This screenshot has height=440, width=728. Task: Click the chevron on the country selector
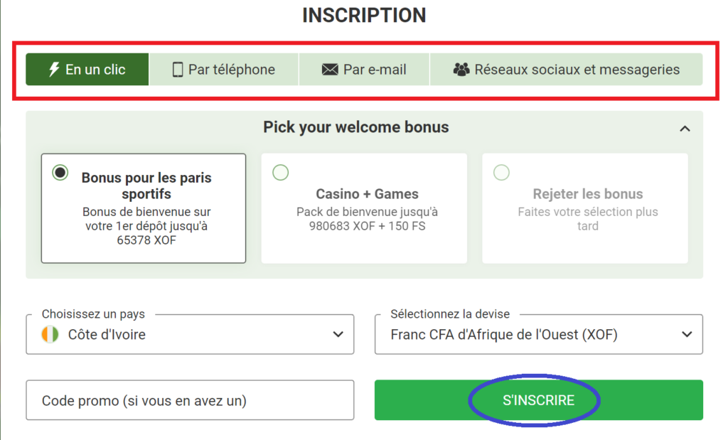[x=339, y=333]
